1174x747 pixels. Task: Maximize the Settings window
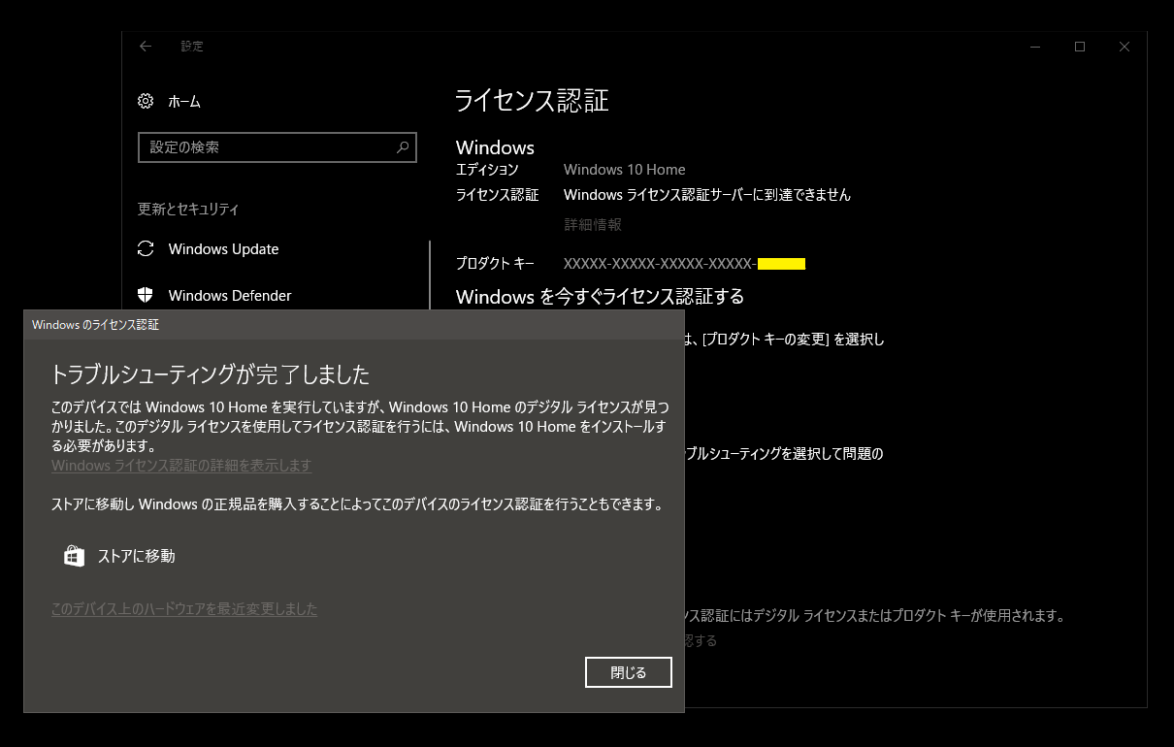pos(1080,47)
